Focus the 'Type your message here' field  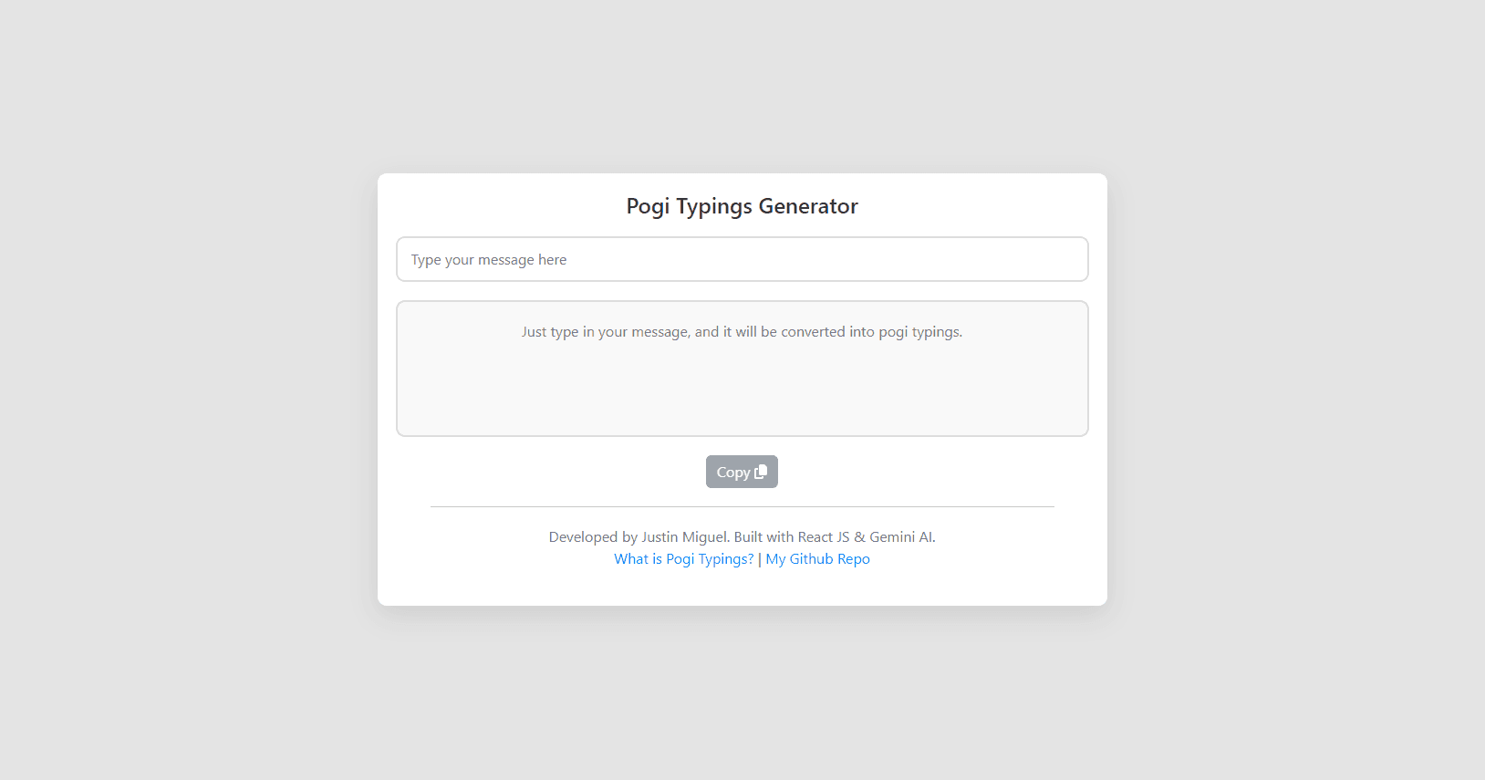coord(742,259)
